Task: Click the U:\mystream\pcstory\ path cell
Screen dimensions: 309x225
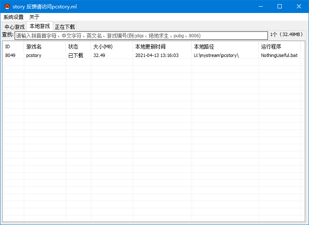Action: 216,55
